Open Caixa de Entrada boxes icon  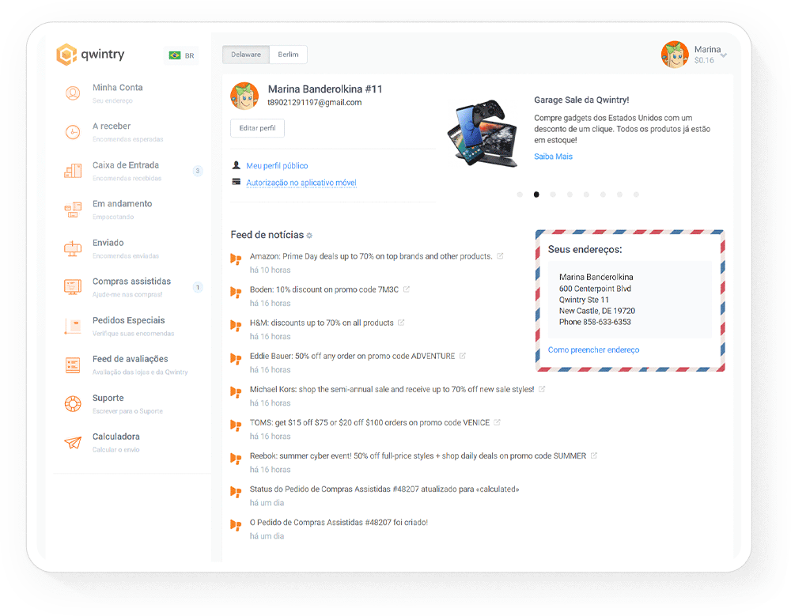tap(73, 171)
